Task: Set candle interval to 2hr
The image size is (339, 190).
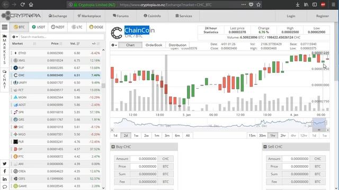Action: coord(283,136)
